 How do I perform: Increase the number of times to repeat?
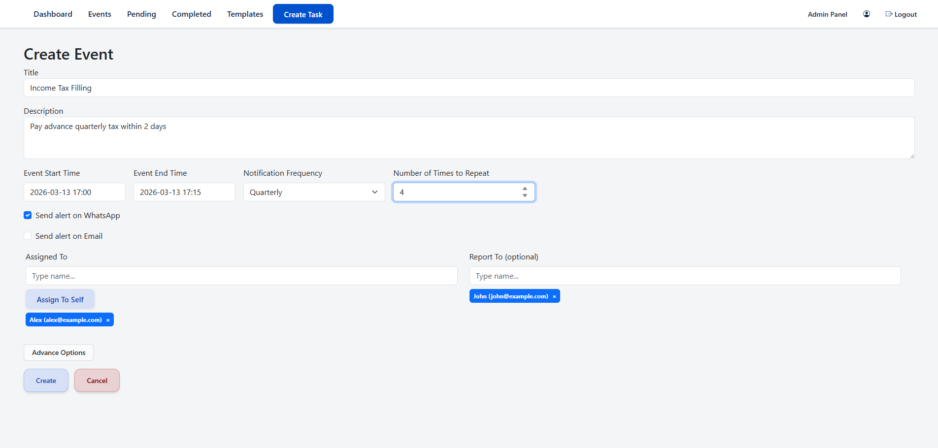[525, 189]
